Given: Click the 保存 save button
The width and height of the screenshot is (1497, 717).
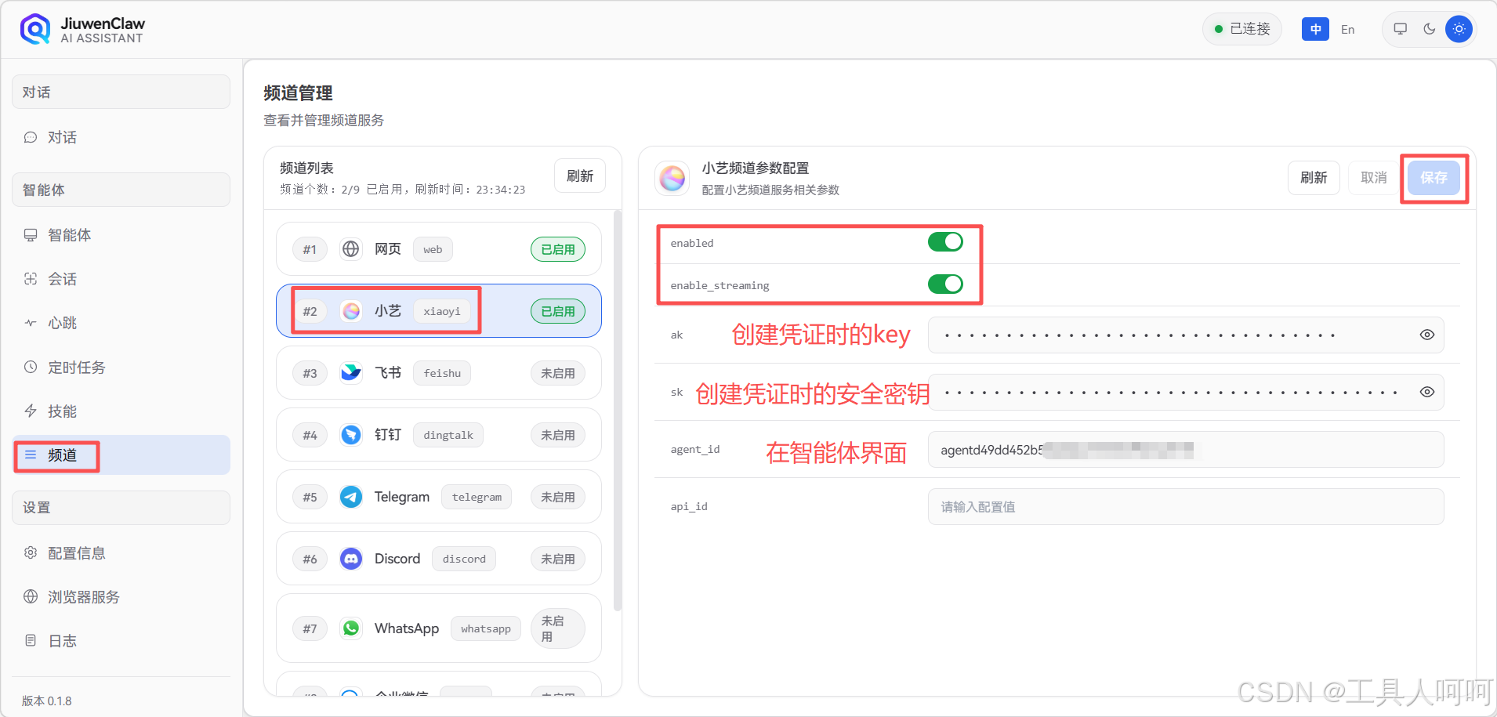Looking at the screenshot, I should (1433, 178).
